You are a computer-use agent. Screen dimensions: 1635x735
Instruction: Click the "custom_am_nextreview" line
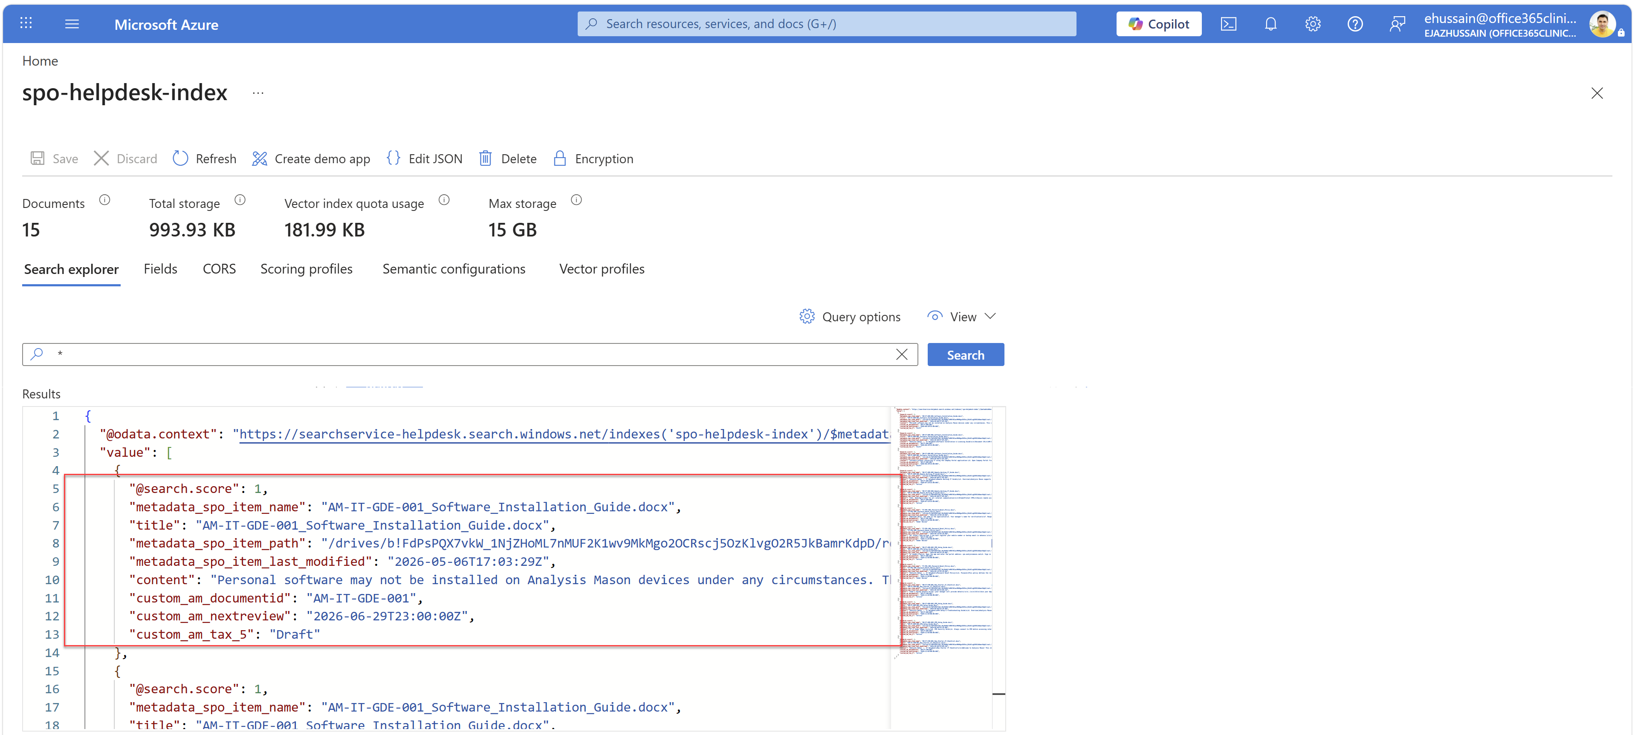[x=301, y=616]
